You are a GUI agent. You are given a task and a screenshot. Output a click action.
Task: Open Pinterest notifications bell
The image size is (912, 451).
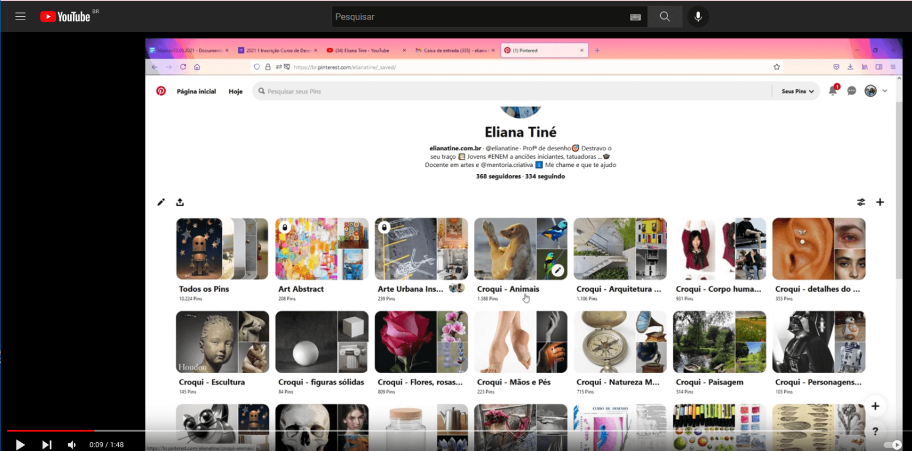point(833,91)
